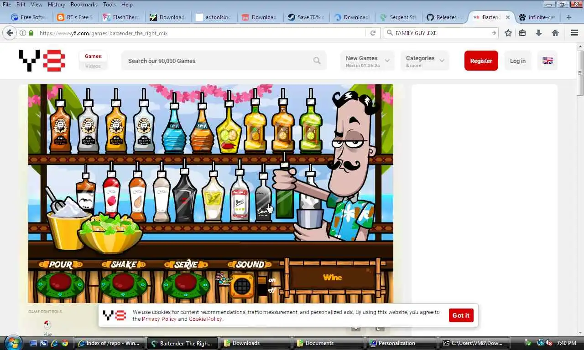Click the browser address bar URL
The image size is (584, 350).
[201, 33]
